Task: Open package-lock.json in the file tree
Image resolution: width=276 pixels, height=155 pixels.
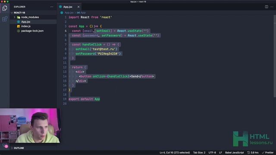Action: click(32, 31)
